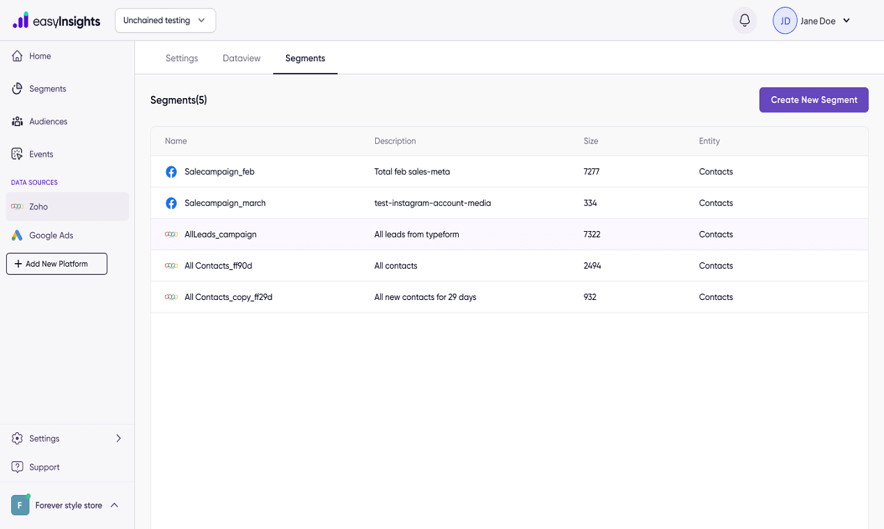884x529 pixels.
Task: Open the All Contacts_ff90d segment row
Action: (x=219, y=266)
